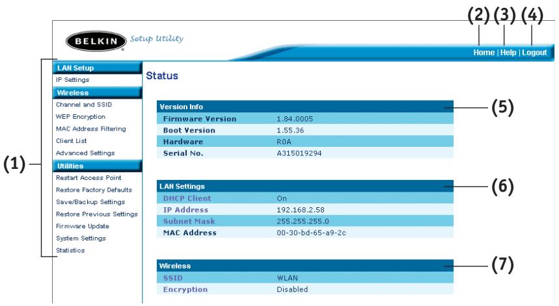
Task: Choose Restore Factory Defaults
Action: coord(94,190)
